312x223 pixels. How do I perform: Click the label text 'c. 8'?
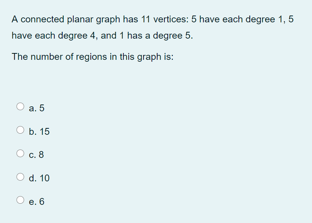coord(36,155)
